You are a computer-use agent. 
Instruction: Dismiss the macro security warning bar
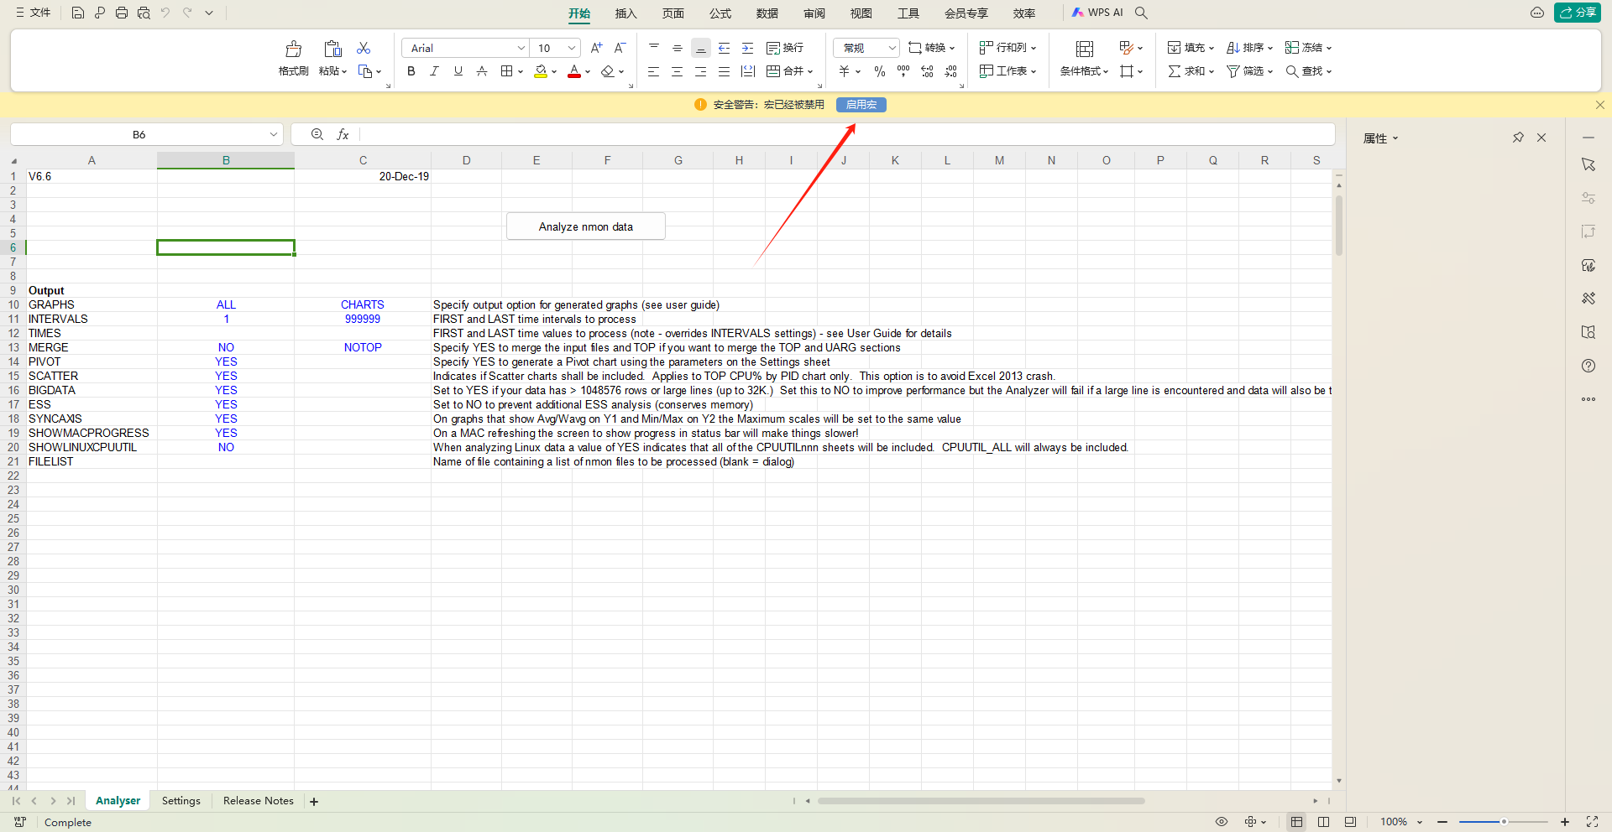(x=1600, y=105)
